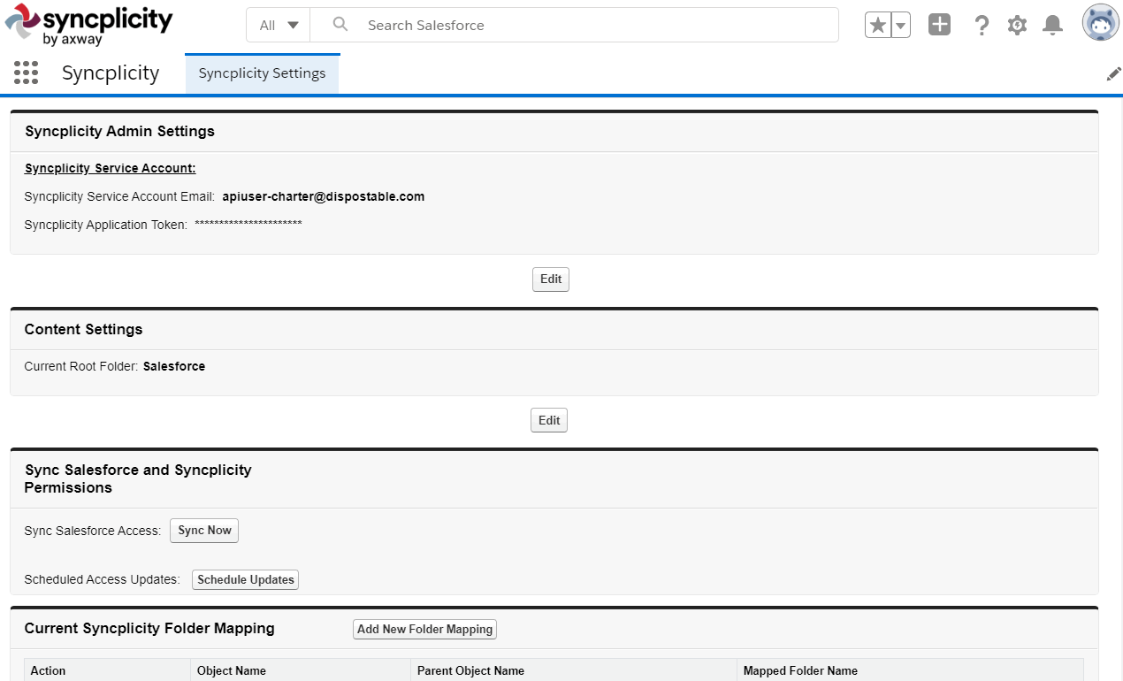
Task: Open the user avatar profile picture
Action: [x=1099, y=23]
